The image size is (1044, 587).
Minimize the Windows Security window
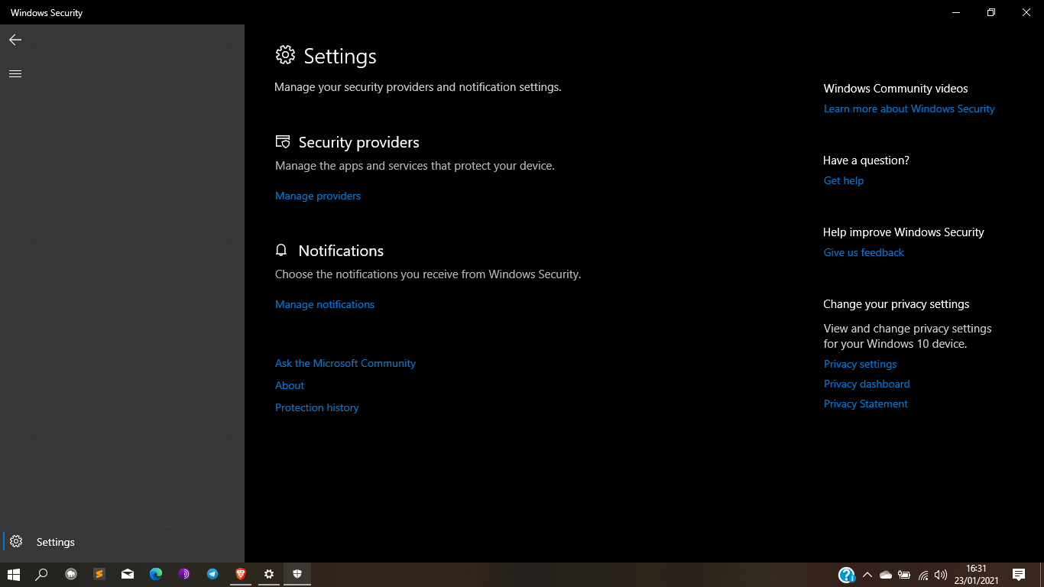pyautogui.click(x=956, y=12)
